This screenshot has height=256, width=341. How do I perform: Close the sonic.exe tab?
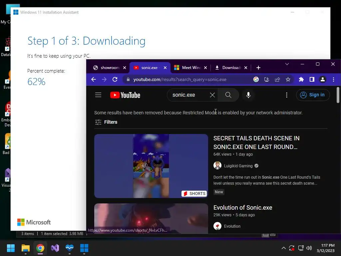tap(165, 68)
